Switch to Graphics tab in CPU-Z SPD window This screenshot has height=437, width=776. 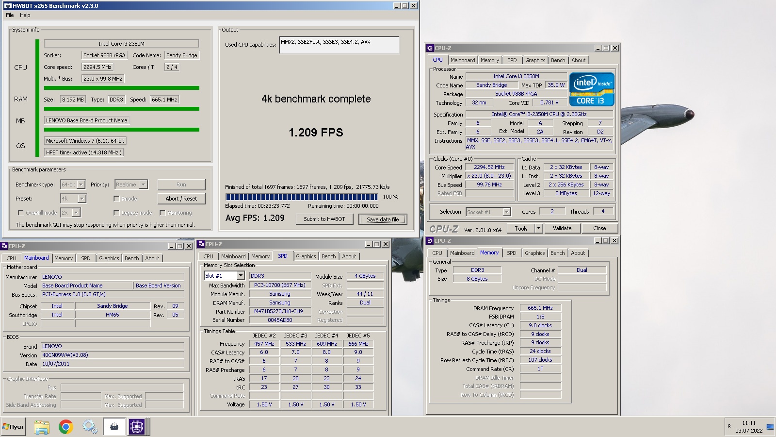(x=306, y=256)
